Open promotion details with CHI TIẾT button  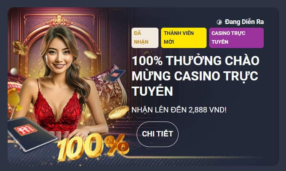(x=157, y=134)
